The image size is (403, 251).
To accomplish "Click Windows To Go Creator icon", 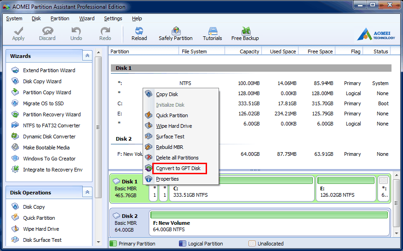I will click(x=15, y=159).
